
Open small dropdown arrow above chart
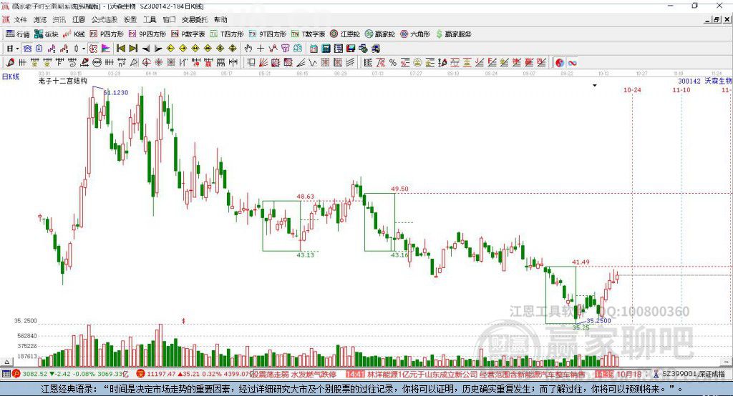[595, 86]
